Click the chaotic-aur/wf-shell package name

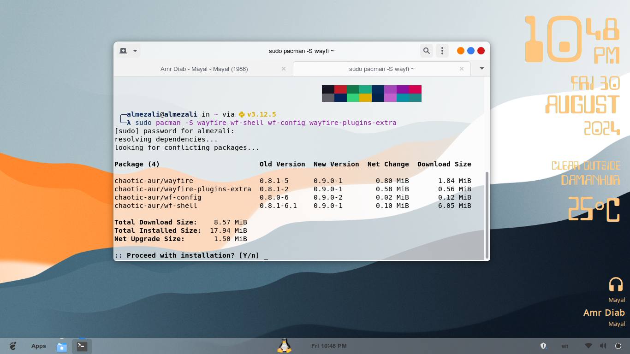coord(156,206)
